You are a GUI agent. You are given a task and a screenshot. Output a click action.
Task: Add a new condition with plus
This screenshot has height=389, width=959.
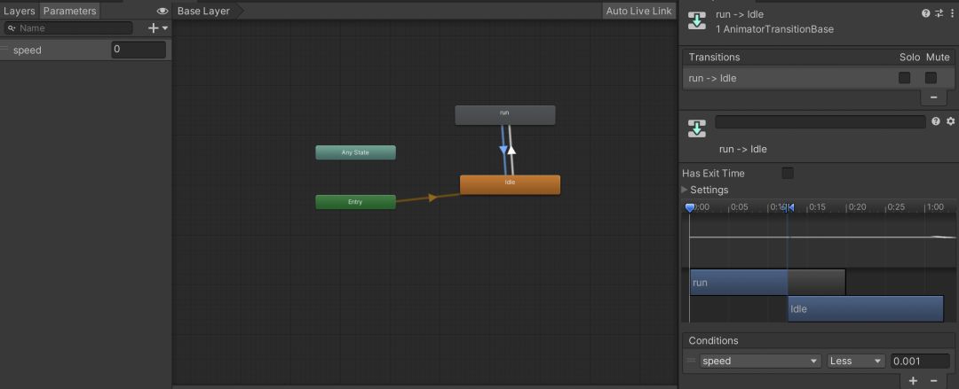pyautogui.click(x=913, y=381)
